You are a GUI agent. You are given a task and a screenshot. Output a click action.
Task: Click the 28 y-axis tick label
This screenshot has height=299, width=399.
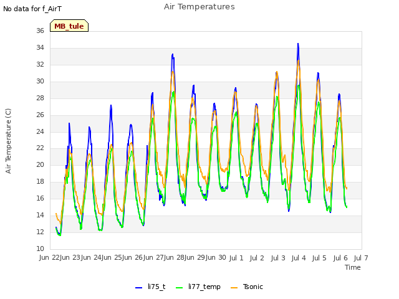[x=40, y=98]
